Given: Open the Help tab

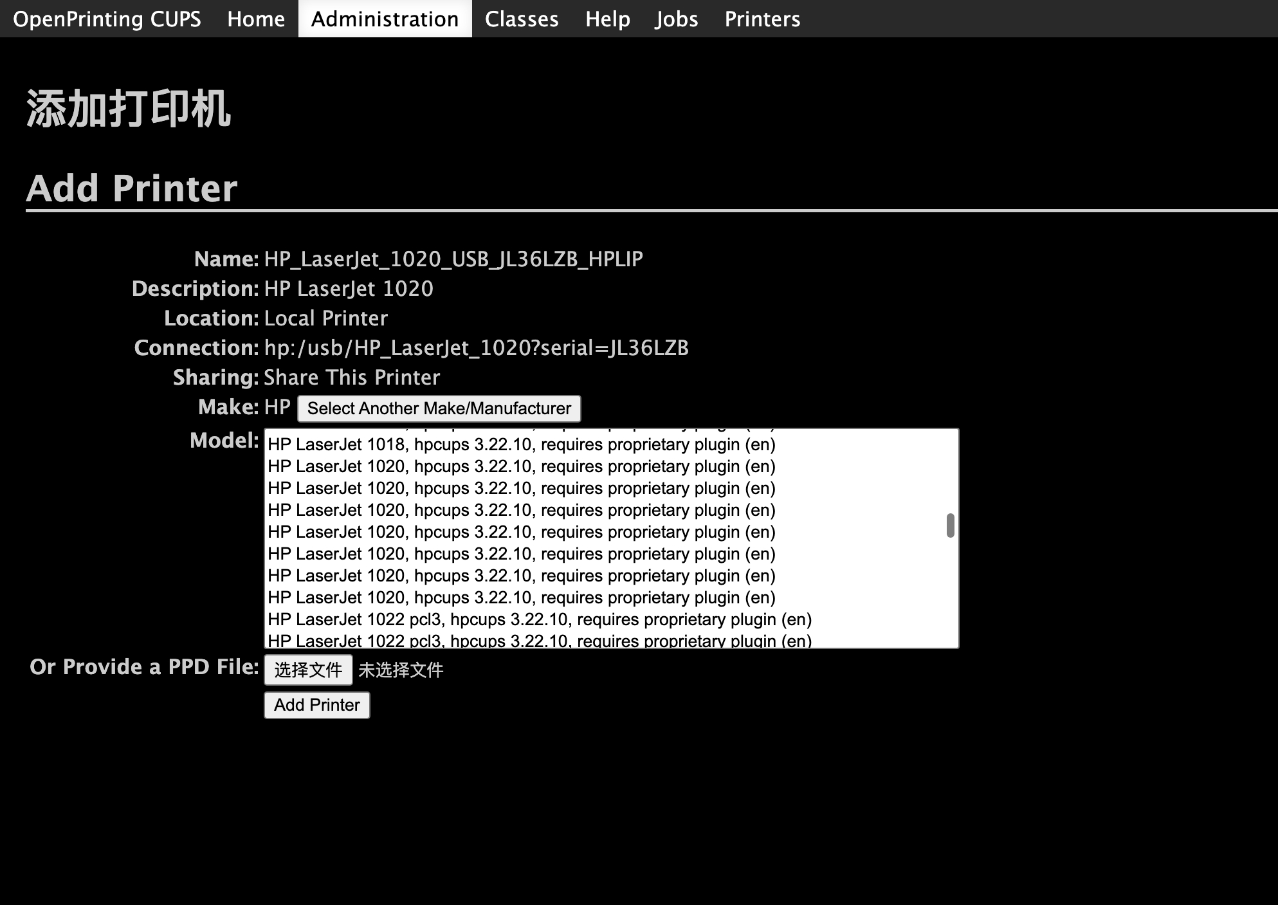Looking at the screenshot, I should (607, 19).
